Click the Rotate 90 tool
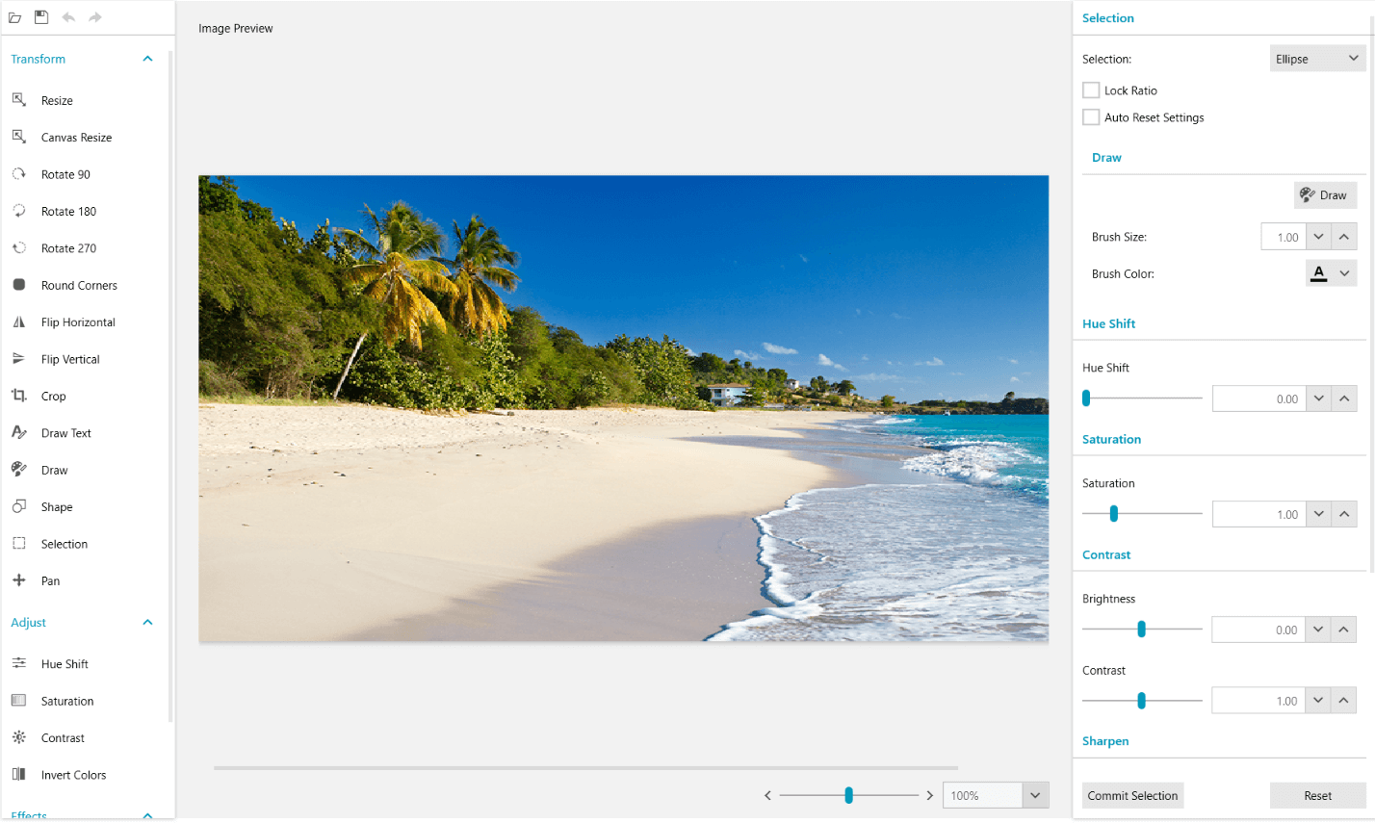This screenshot has height=823, width=1375. pyautogui.click(x=64, y=174)
